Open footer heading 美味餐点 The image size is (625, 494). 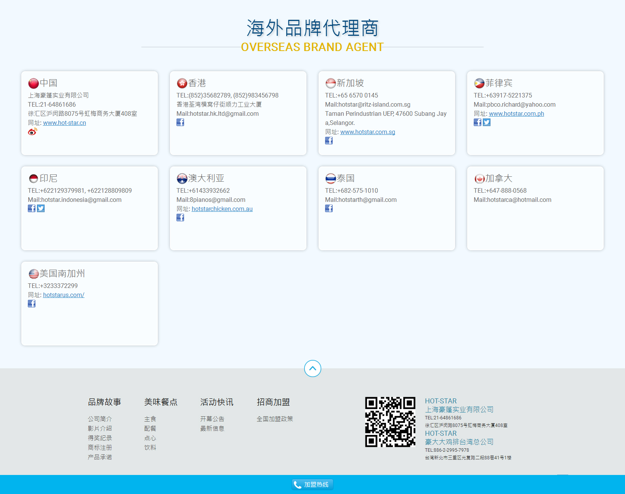[x=161, y=402]
